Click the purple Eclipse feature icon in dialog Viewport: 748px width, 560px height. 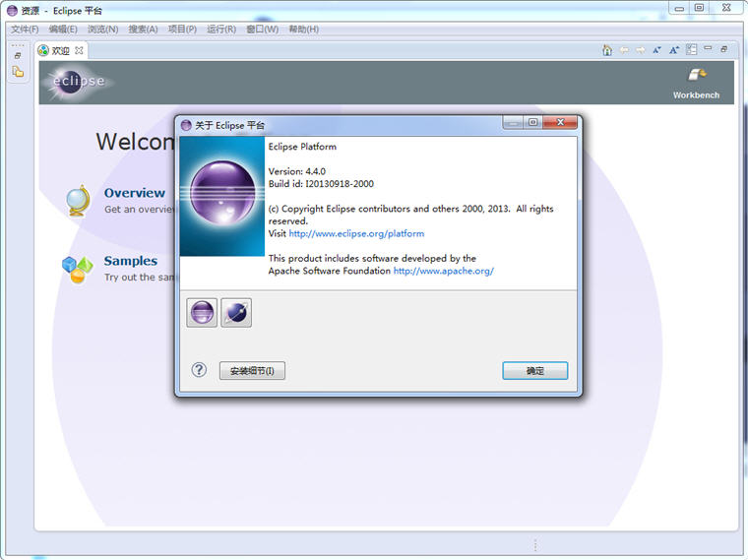coord(202,313)
